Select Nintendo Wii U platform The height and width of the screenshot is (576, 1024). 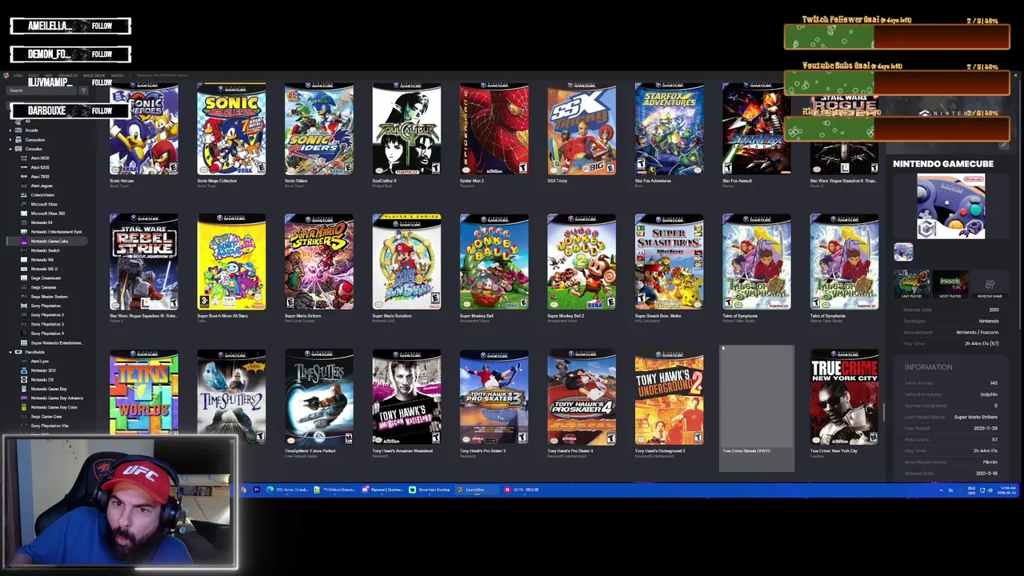pos(44,269)
